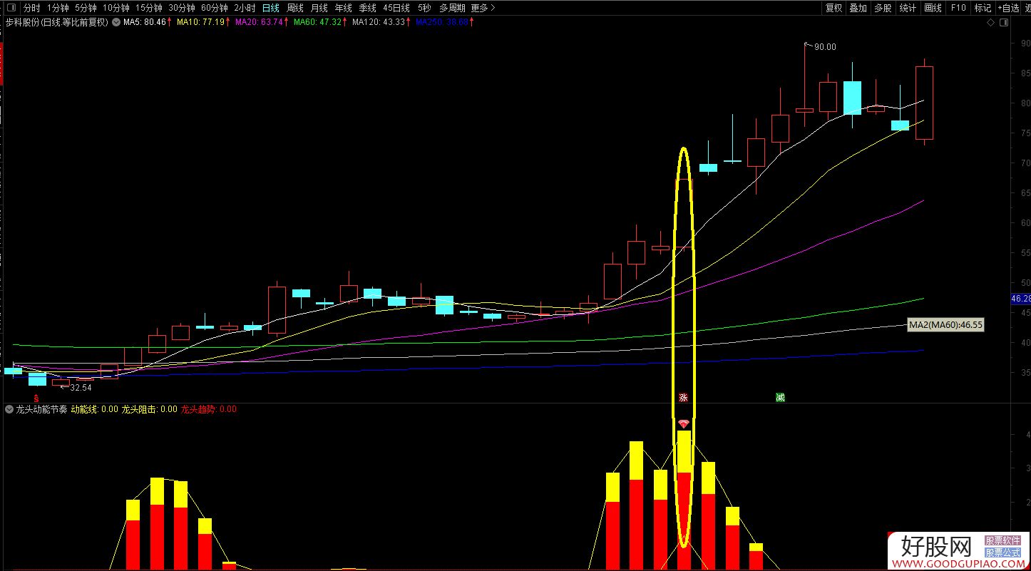Click the 龙头阻击: 0.00 value label

(149, 409)
